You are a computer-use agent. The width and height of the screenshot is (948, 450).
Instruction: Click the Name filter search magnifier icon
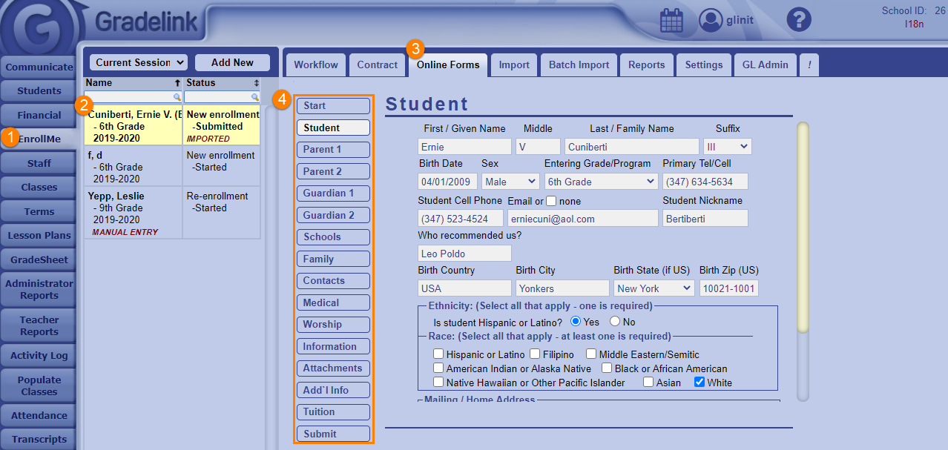pos(177,97)
